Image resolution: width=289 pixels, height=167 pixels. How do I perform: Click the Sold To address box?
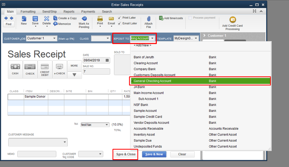[x=122, y=65]
